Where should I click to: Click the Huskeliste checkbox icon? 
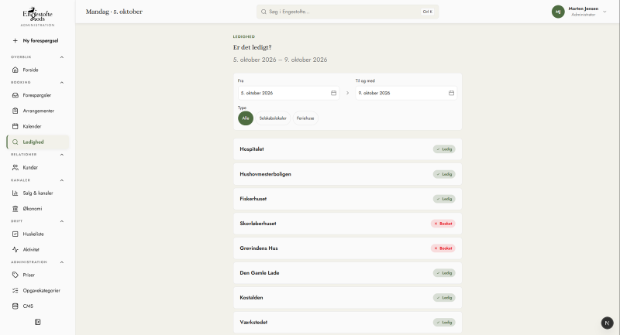(x=15, y=234)
